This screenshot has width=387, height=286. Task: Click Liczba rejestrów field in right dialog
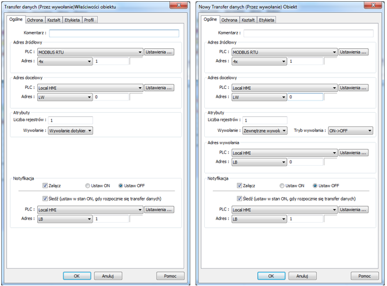[x=265, y=120]
